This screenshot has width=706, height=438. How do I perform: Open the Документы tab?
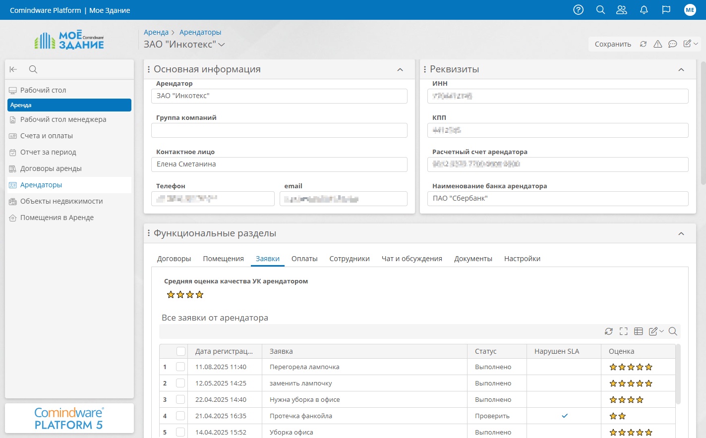tap(473, 259)
